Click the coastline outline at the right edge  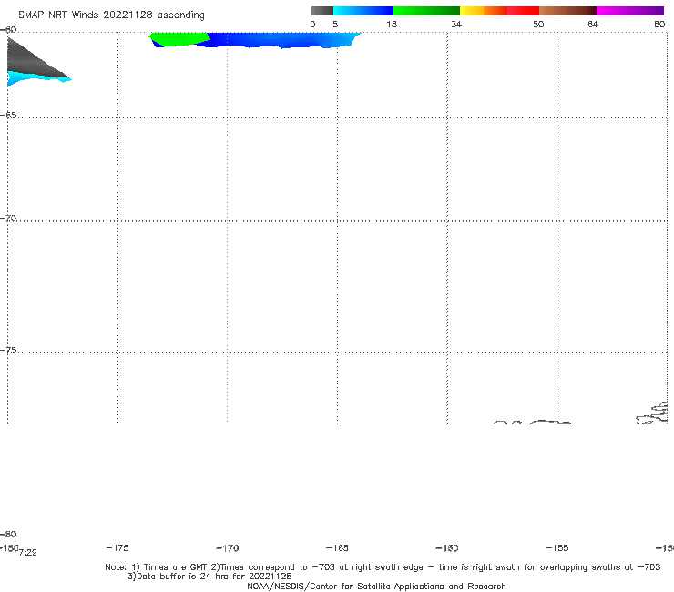(652, 413)
